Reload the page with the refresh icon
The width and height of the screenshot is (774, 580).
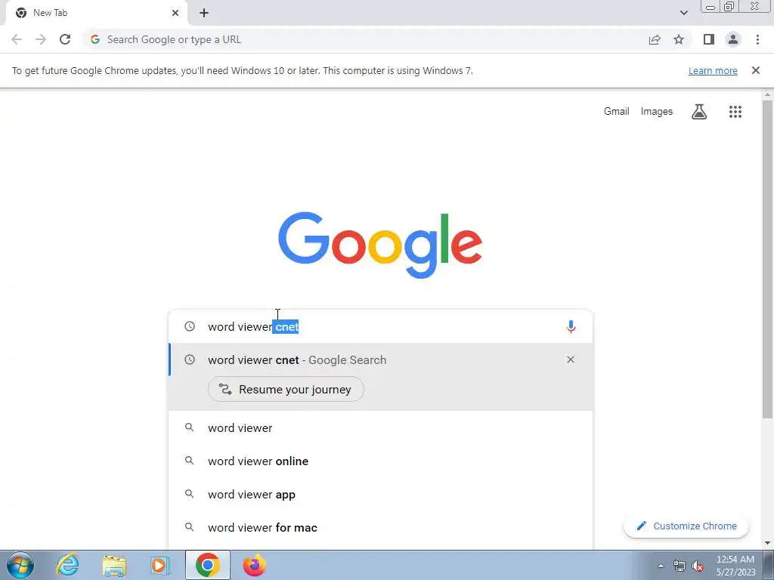[x=65, y=39]
